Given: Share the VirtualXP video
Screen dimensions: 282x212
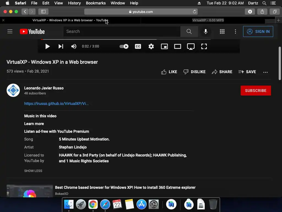Looking at the screenshot, I should coord(222,72).
